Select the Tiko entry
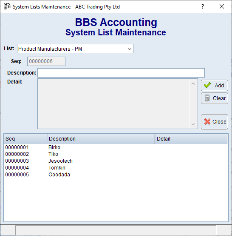Screen dimensions: 232x236 53,154
